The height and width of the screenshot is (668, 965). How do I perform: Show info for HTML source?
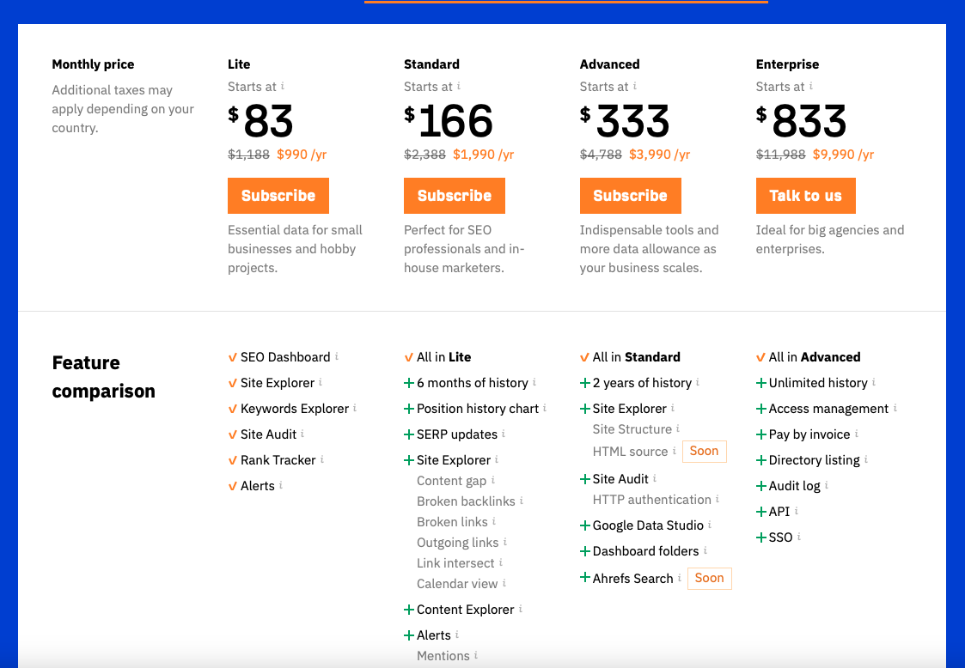pos(674,451)
